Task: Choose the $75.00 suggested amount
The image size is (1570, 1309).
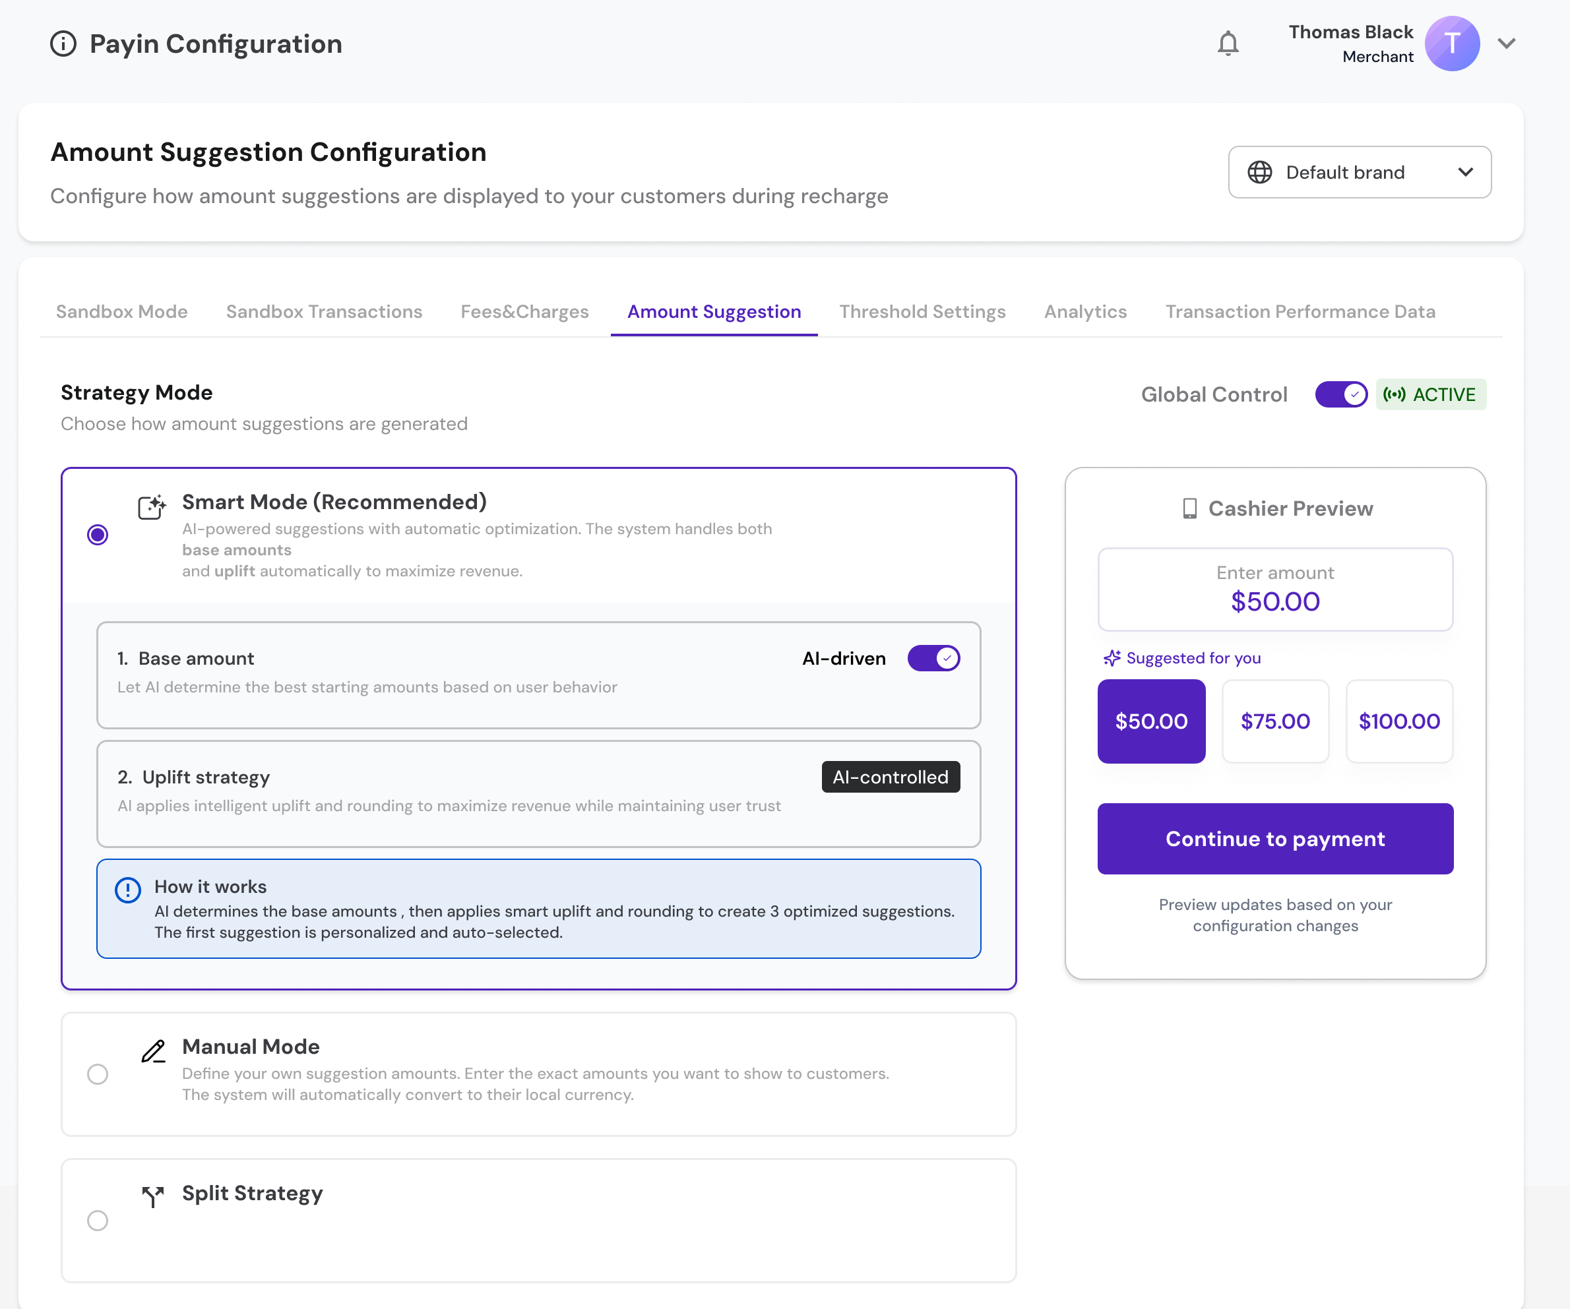Action: click(1274, 721)
